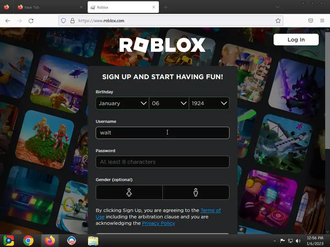Open the Firefox hamburger menu

tap(322, 21)
